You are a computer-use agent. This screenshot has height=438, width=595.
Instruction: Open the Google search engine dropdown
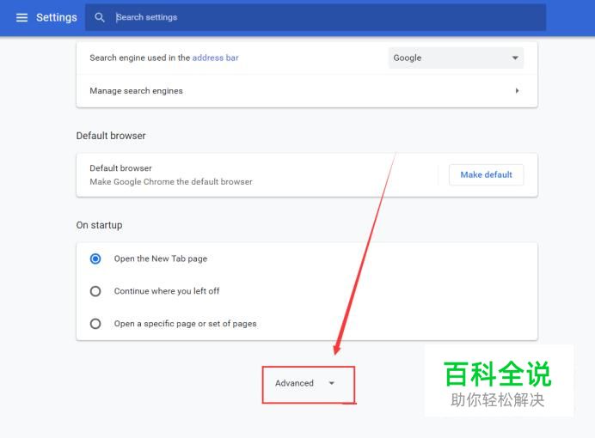pos(456,58)
